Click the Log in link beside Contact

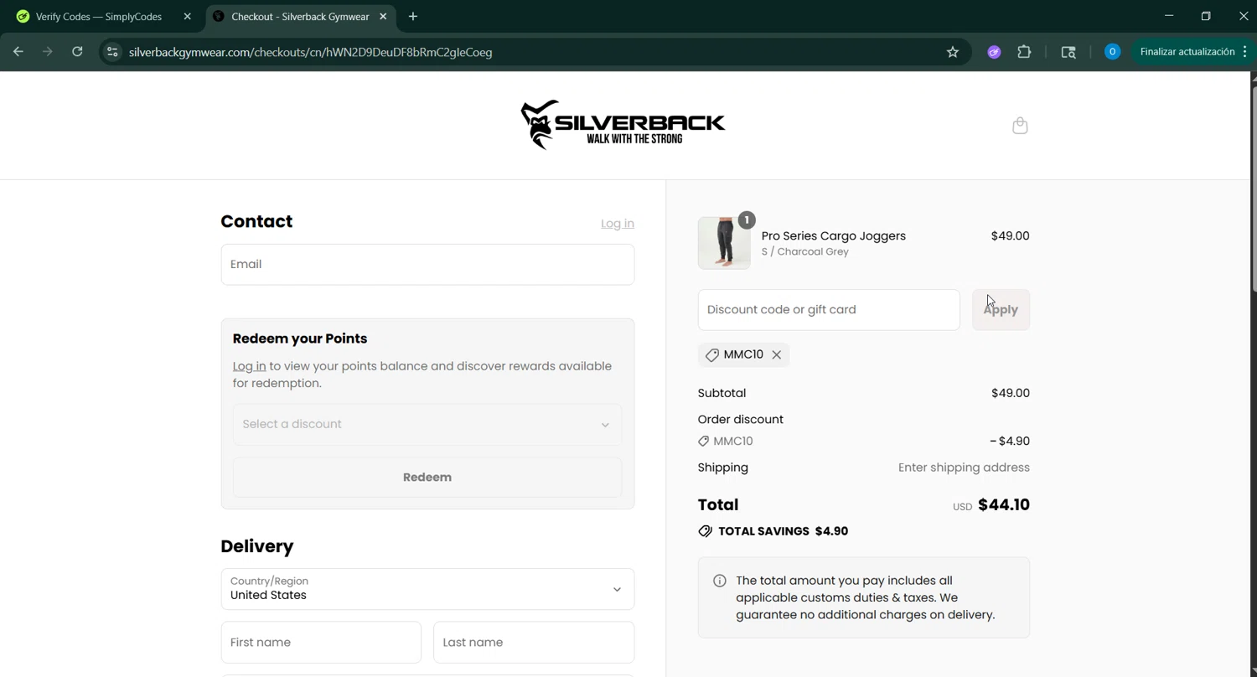pos(618,224)
